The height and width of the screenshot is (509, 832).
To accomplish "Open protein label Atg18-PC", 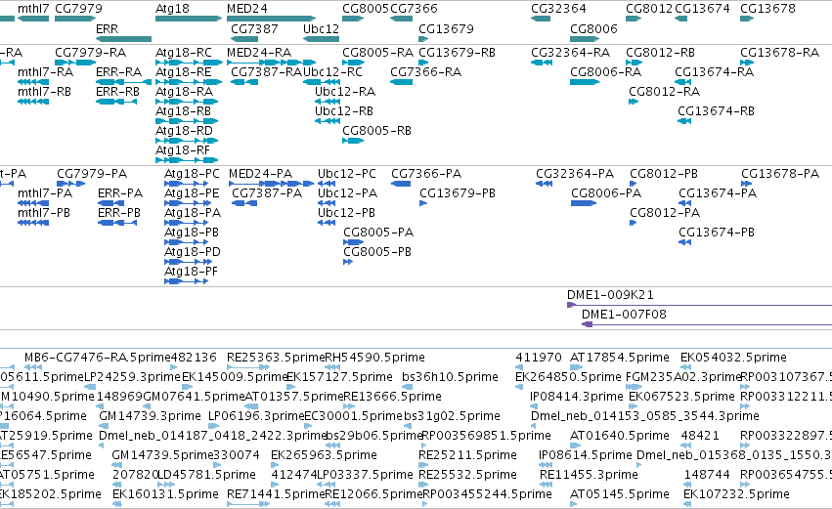I will tap(192, 174).
